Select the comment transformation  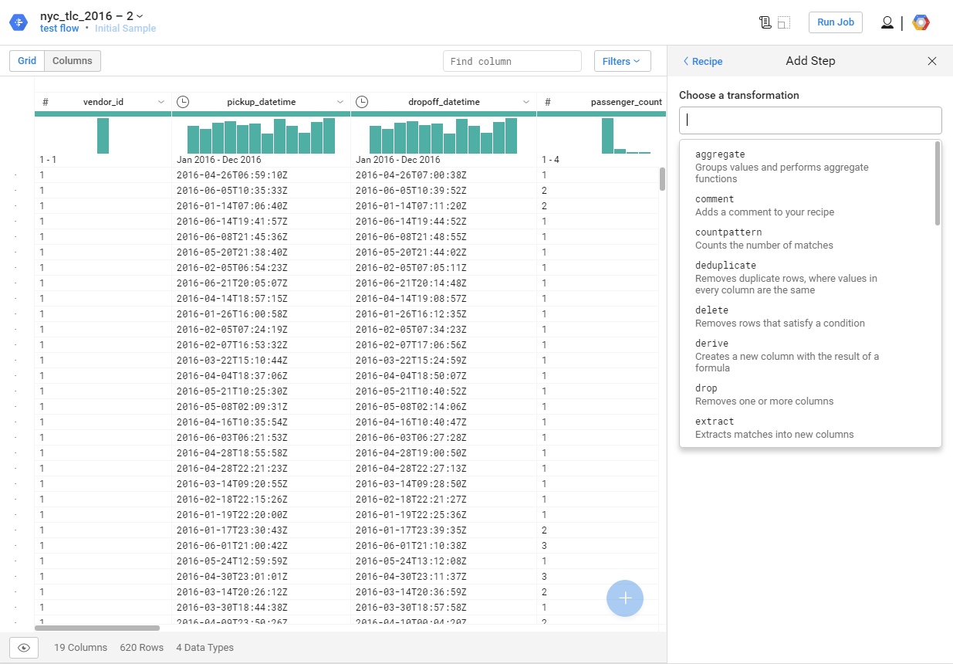pyautogui.click(x=807, y=205)
